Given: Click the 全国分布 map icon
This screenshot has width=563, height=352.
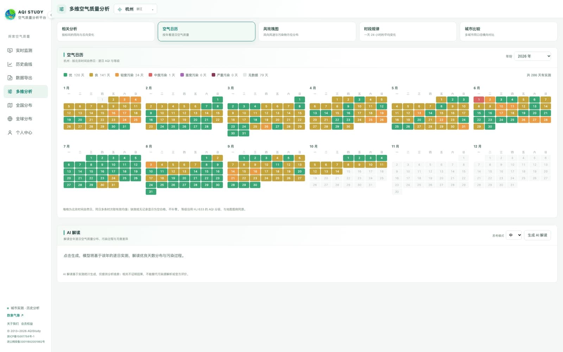Looking at the screenshot, I should point(10,105).
